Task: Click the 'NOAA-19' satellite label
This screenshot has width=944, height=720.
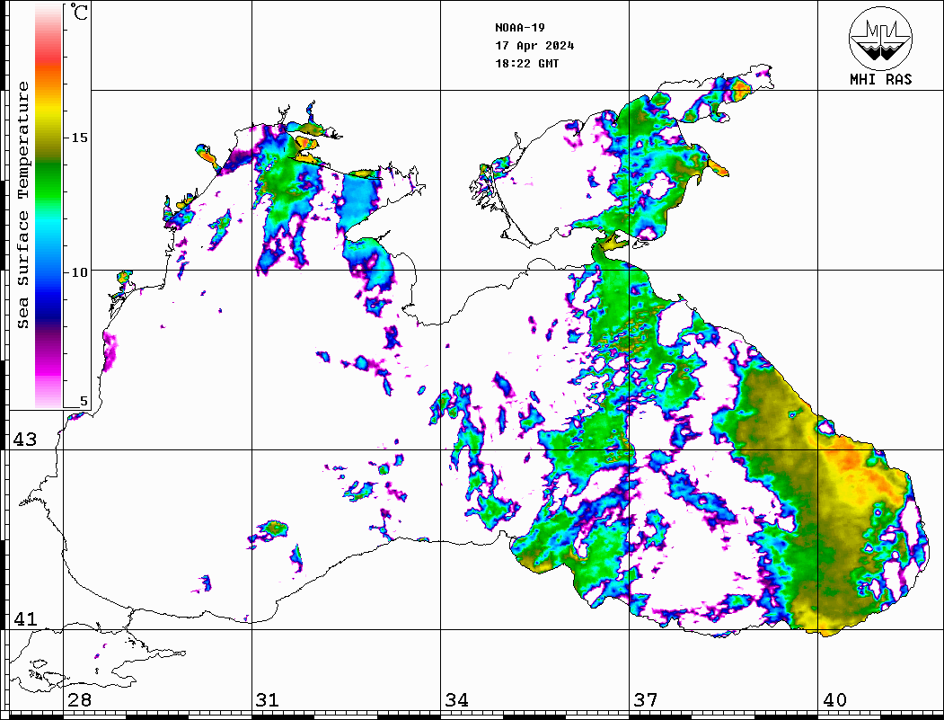Action: (x=519, y=28)
